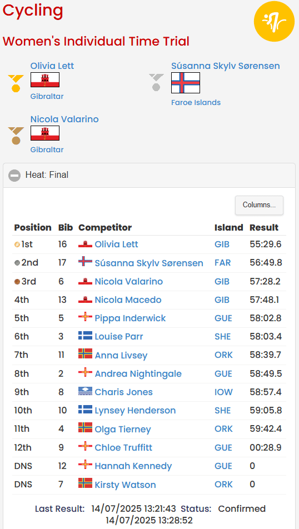
Task: Click the Isle of Wight flag by Charis Jones
Action: pyautogui.click(x=85, y=391)
